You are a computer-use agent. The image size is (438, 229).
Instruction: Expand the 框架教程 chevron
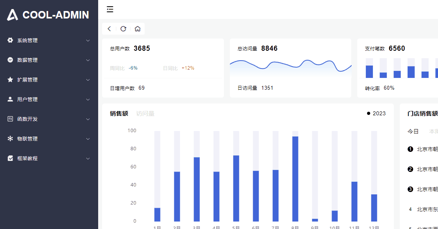[x=88, y=159]
